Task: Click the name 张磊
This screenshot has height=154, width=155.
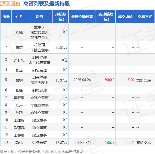Action: pyautogui.click(x=19, y=90)
